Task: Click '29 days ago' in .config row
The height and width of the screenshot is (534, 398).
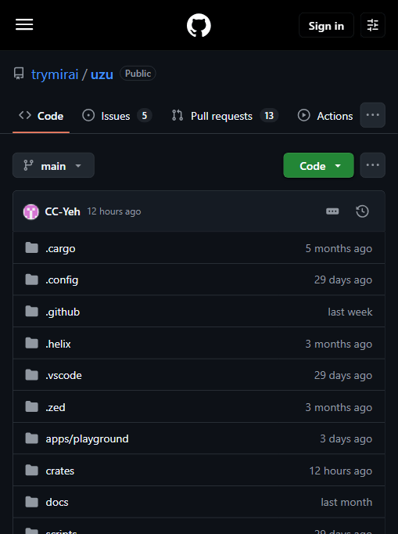Action: click(343, 280)
